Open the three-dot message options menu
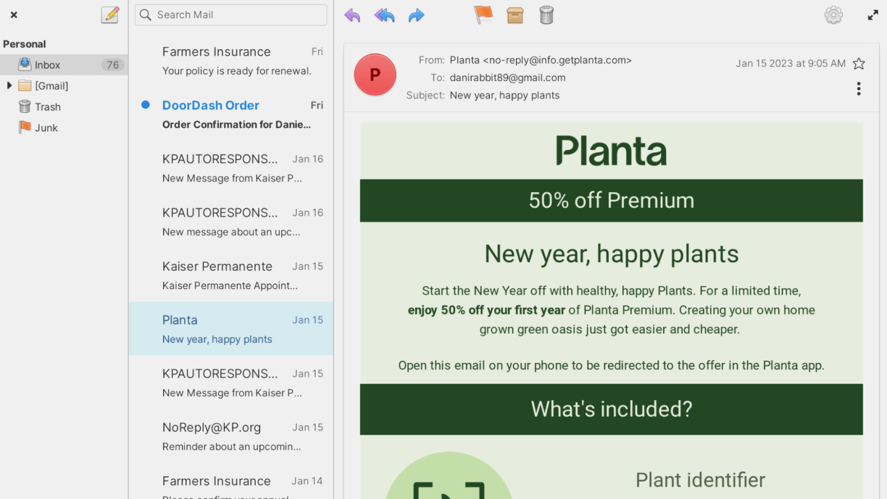This screenshot has height=499, width=887. (859, 89)
